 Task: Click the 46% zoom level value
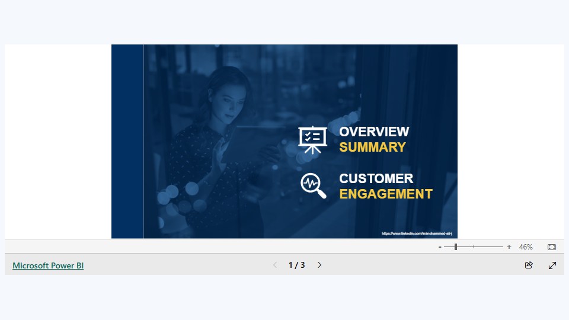point(526,247)
